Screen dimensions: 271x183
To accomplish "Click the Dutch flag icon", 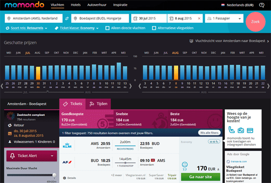I will coord(223,5).
